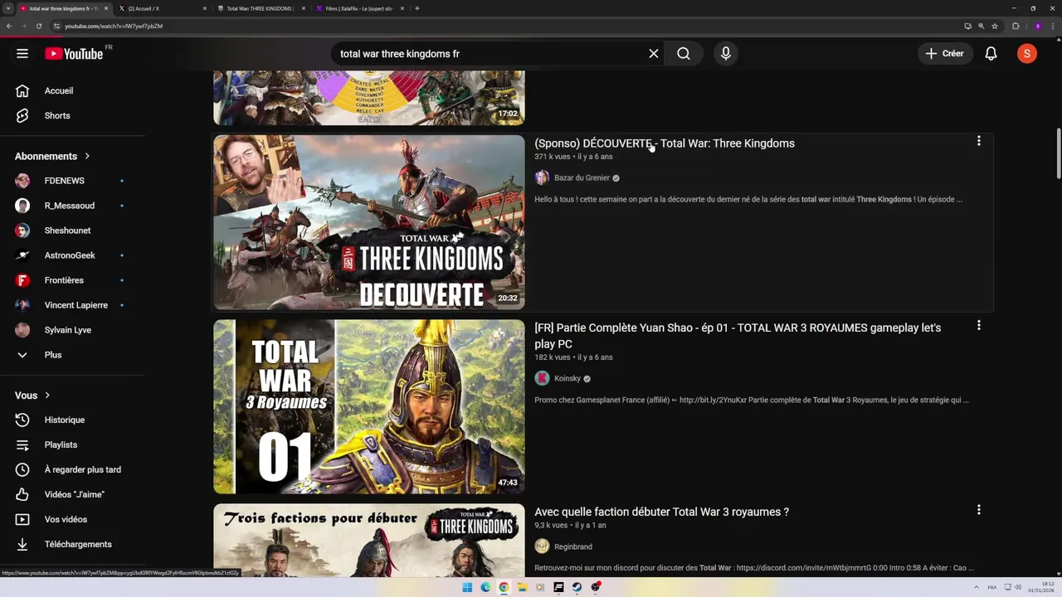Switch to the Films XalaFlix tab
This screenshot has width=1062, height=597.
pos(359,8)
